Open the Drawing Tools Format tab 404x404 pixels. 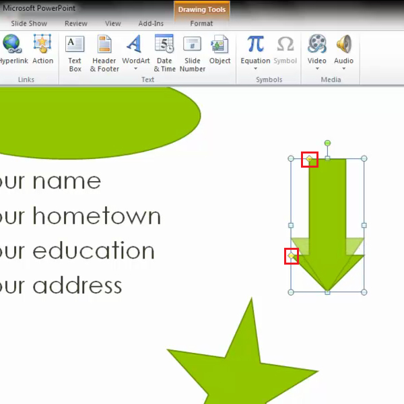pos(201,24)
